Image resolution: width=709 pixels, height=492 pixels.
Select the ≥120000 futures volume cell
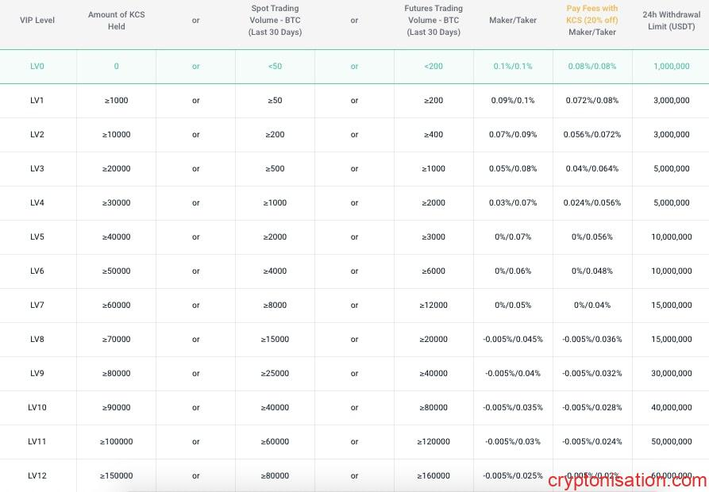pos(433,442)
